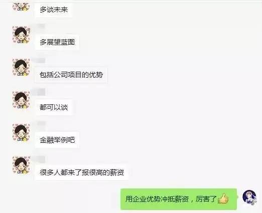This screenshot has width=262, height=213.
Task: Click blurred name above "很多人都来了报很高的薪资"
Action: click(40, 159)
